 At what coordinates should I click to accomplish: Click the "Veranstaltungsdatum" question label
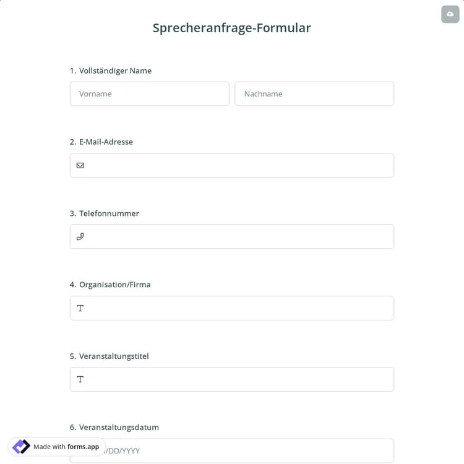coord(119,427)
